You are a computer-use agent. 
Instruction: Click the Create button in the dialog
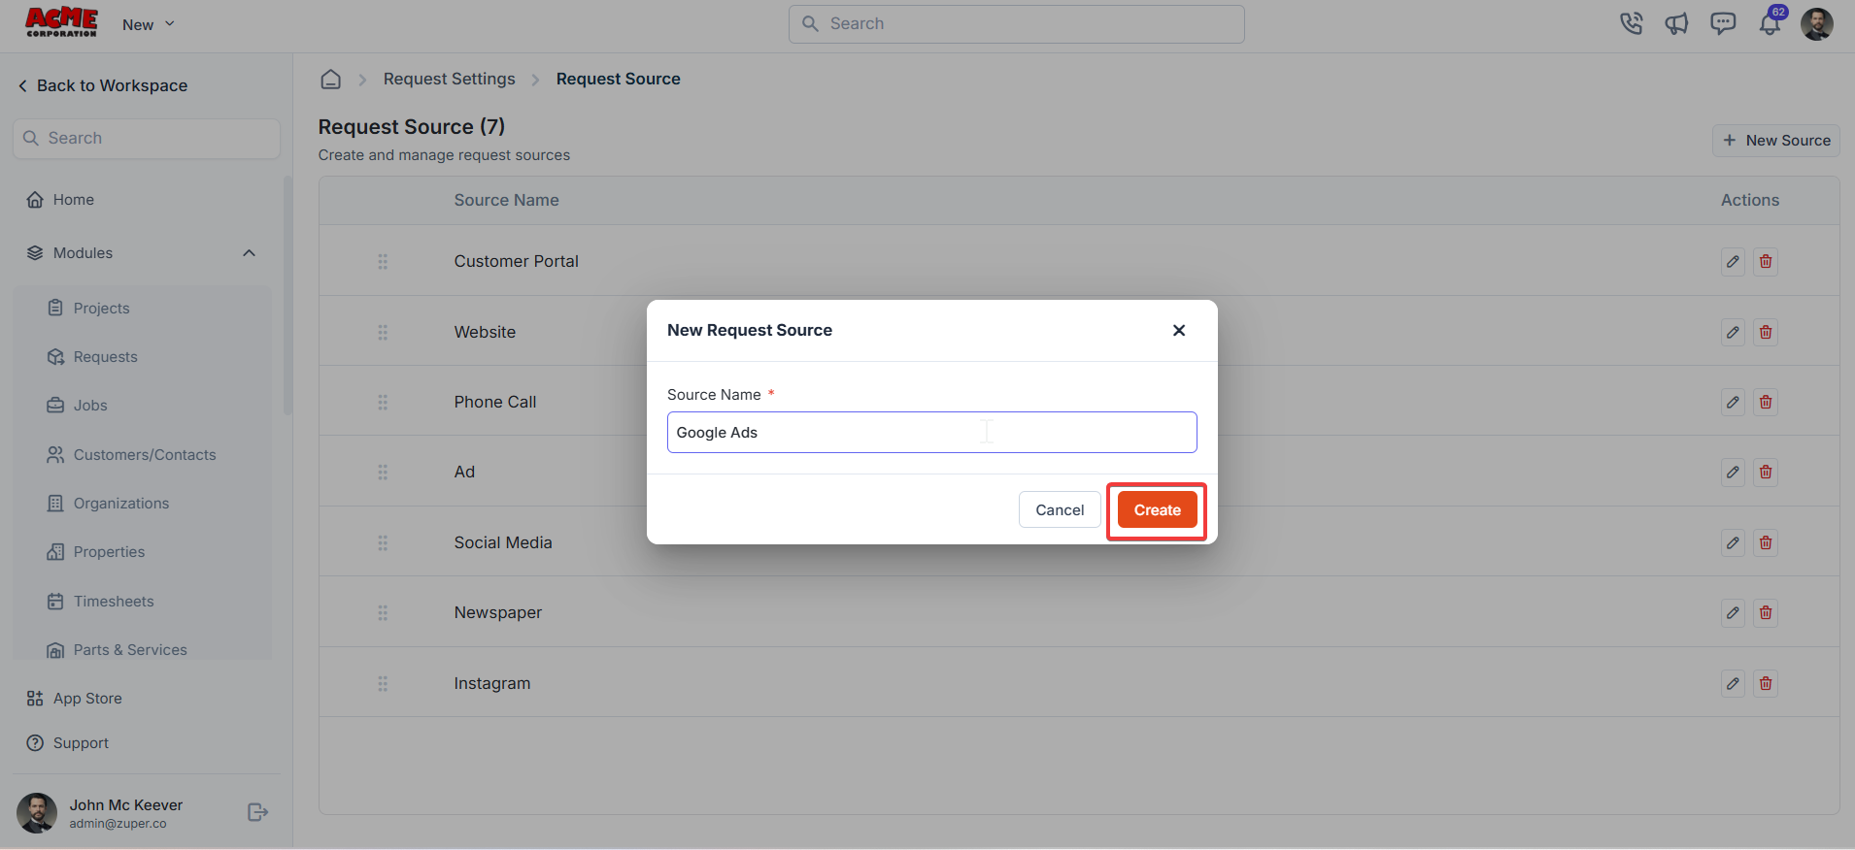1157,510
